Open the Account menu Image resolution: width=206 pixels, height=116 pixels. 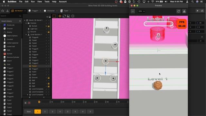[x=63, y=2]
